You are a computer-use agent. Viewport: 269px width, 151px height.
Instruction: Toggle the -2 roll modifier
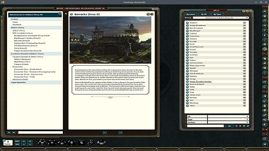point(24,144)
